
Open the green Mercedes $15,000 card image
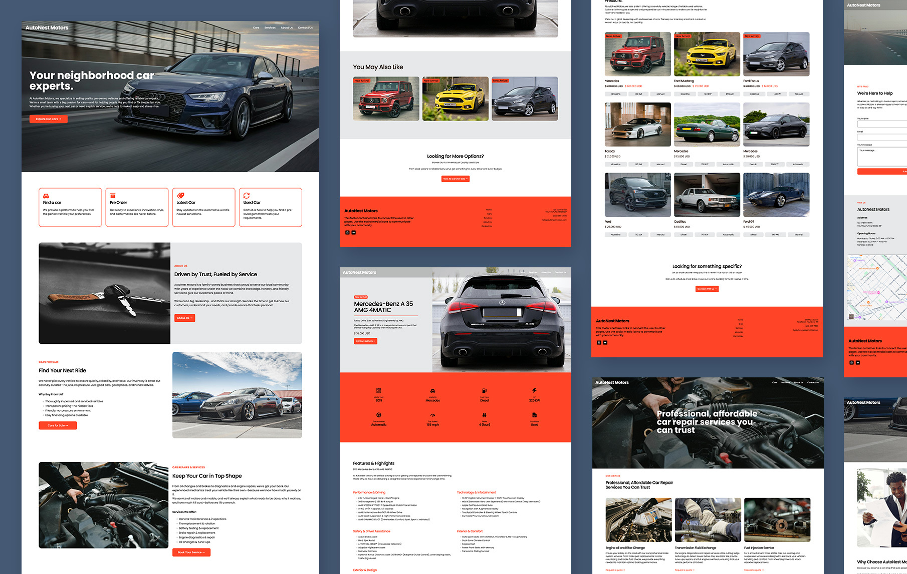point(707,125)
